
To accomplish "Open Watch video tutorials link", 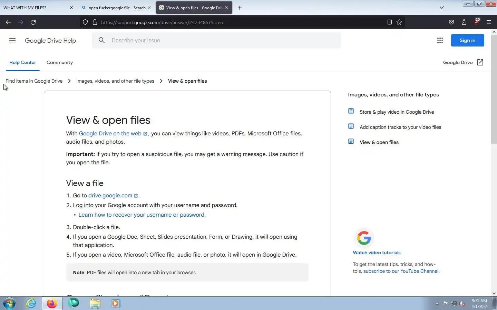I will [377, 253].
